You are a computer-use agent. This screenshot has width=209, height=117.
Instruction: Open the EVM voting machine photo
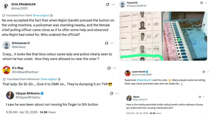point(185,36)
